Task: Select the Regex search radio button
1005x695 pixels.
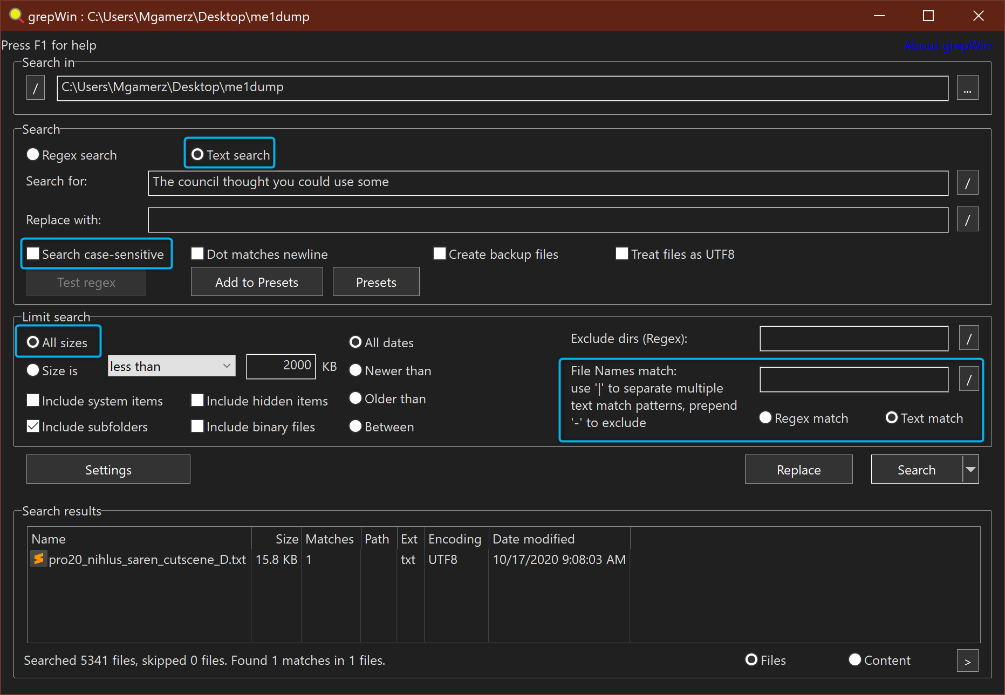Action: [x=33, y=155]
